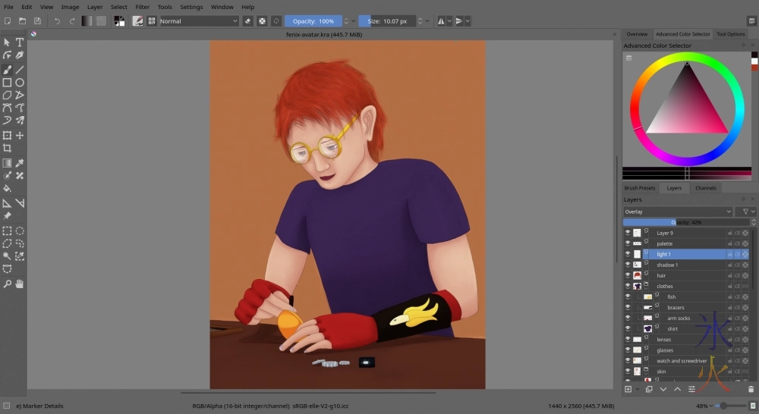Image resolution: width=759 pixels, height=414 pixels.
Task: Activate the Crop tool
Action: 7,148
